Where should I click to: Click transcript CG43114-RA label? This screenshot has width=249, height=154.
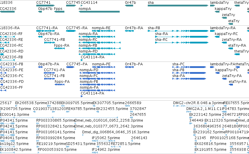pyautogui.click(x=92, y=57)
